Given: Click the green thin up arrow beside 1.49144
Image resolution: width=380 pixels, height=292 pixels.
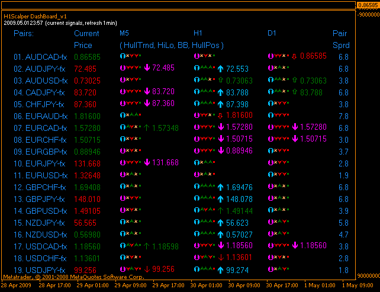Looking at the screenshot, I should click(x=220, y=210).
